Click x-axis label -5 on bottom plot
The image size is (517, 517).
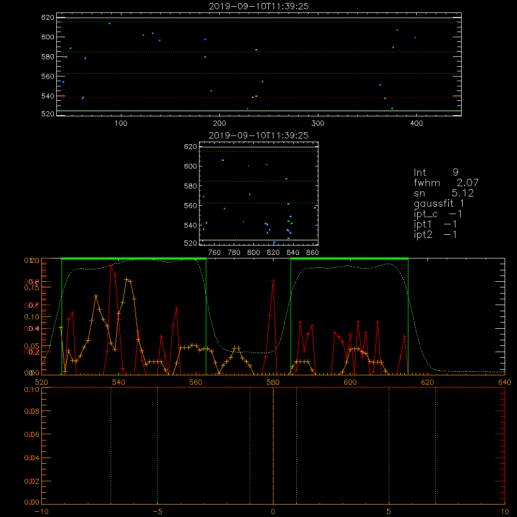(x=158, y=511)
